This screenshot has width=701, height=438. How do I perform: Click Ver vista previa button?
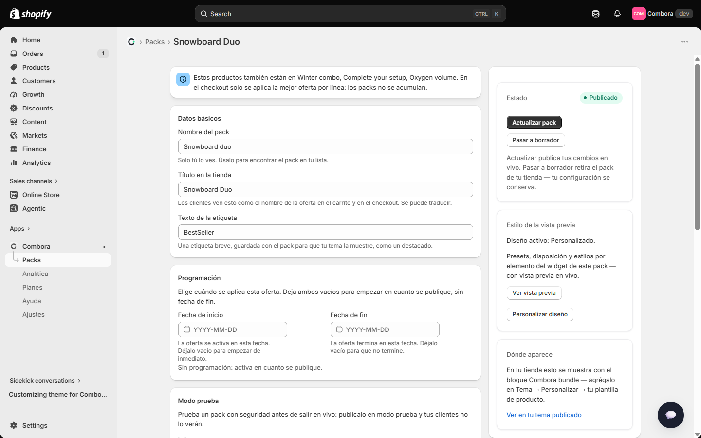(x=534, y=293)
